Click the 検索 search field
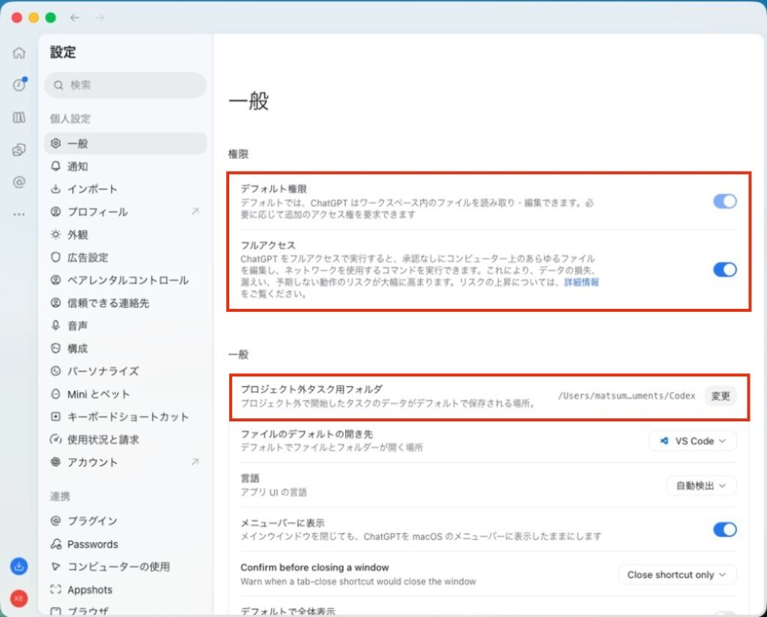The width and height of the screenshot is (767, 617). (125, 85)
